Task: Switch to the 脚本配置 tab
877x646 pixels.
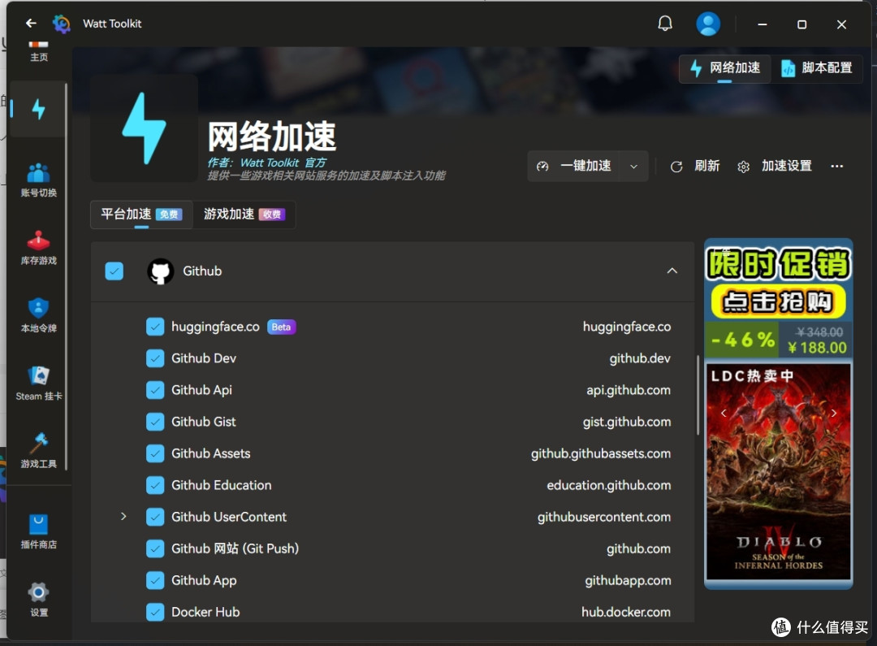Action: click(818, 69)
